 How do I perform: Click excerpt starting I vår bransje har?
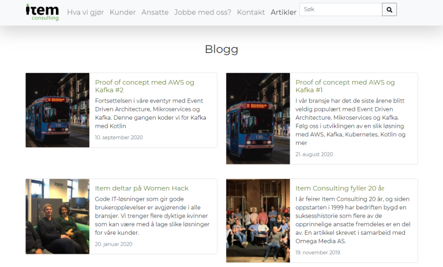click(350, 122)
